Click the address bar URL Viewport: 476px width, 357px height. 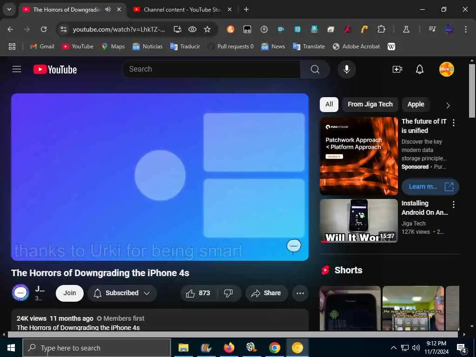click(x=119, y=29)
